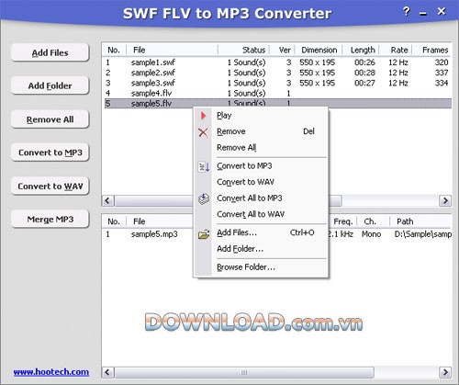Viewport: 459px width, 385px height.
Task: Choose Convert All to WAV entry
Action: click(262, 214)
